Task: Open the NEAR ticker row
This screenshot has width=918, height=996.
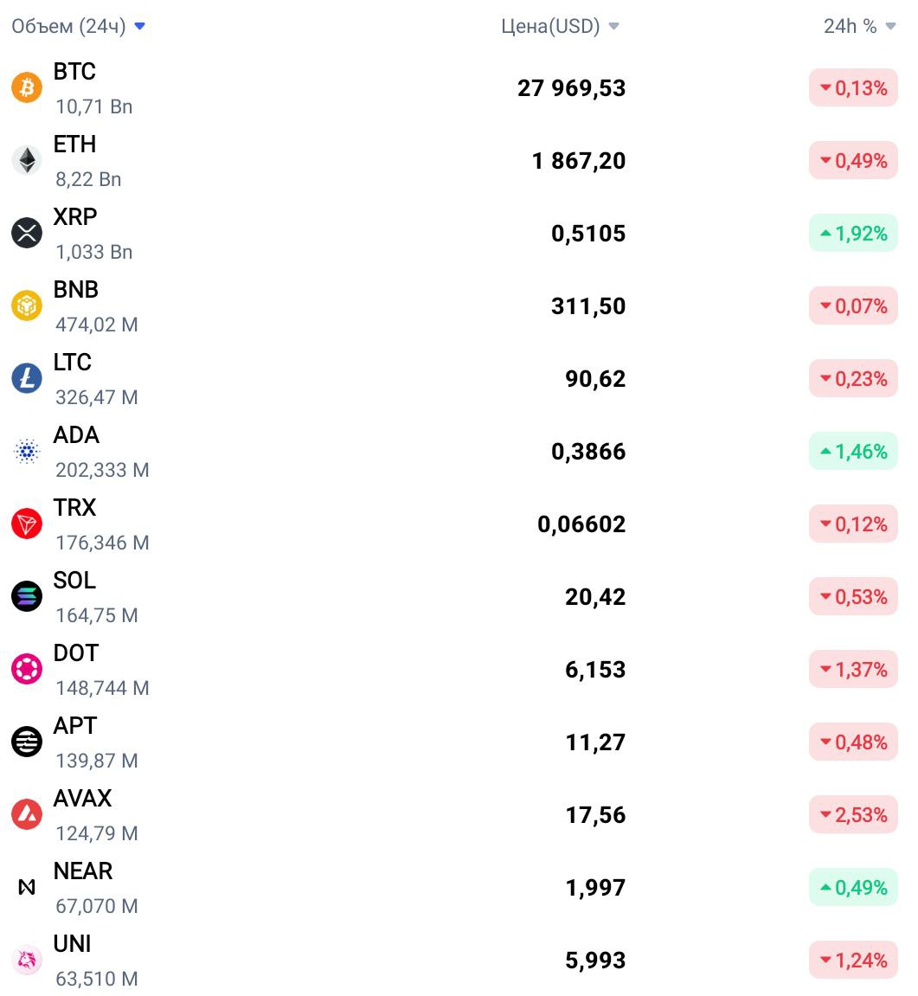Action: pyautogui.click(x=459, y=887)
